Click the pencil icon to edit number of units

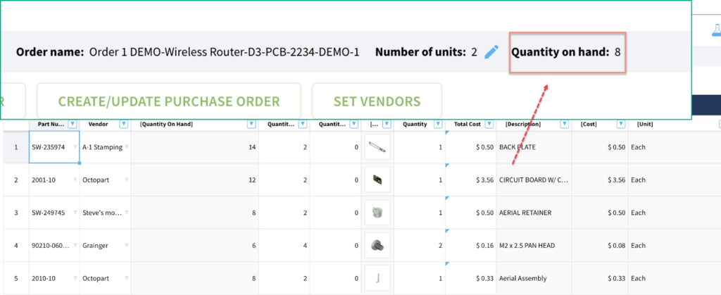[x=491, y=52]
